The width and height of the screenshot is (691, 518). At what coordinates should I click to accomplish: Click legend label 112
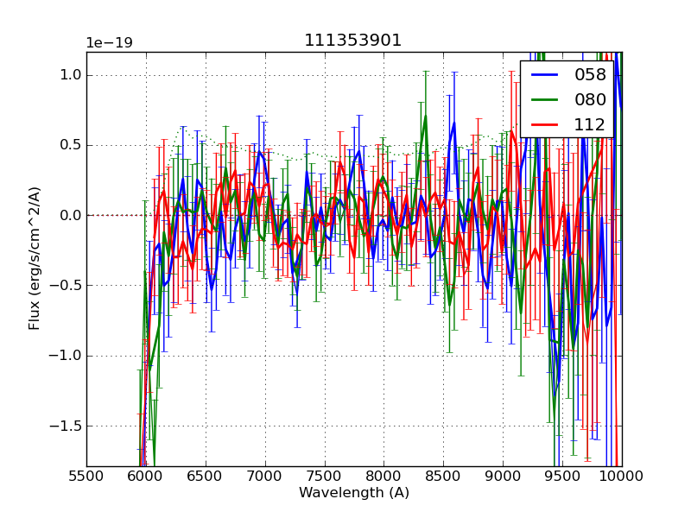(x=590, y=124)
